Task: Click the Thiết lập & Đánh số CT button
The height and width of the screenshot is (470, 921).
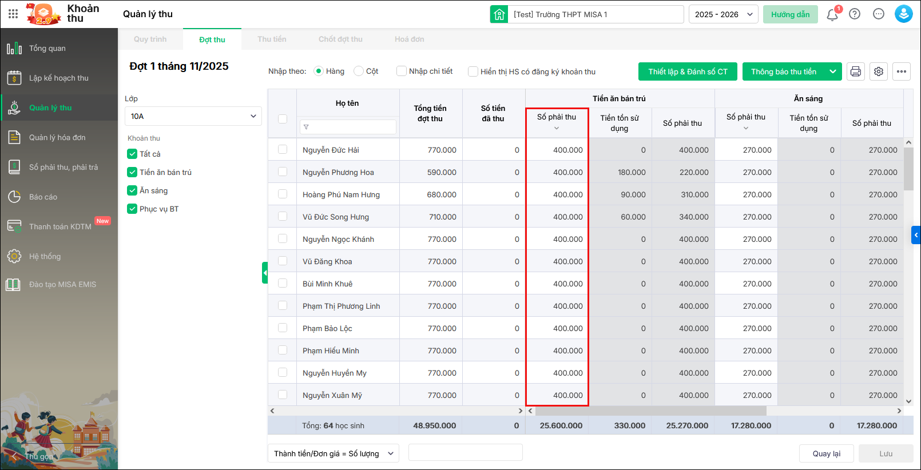Action: [x=688, y=71]
